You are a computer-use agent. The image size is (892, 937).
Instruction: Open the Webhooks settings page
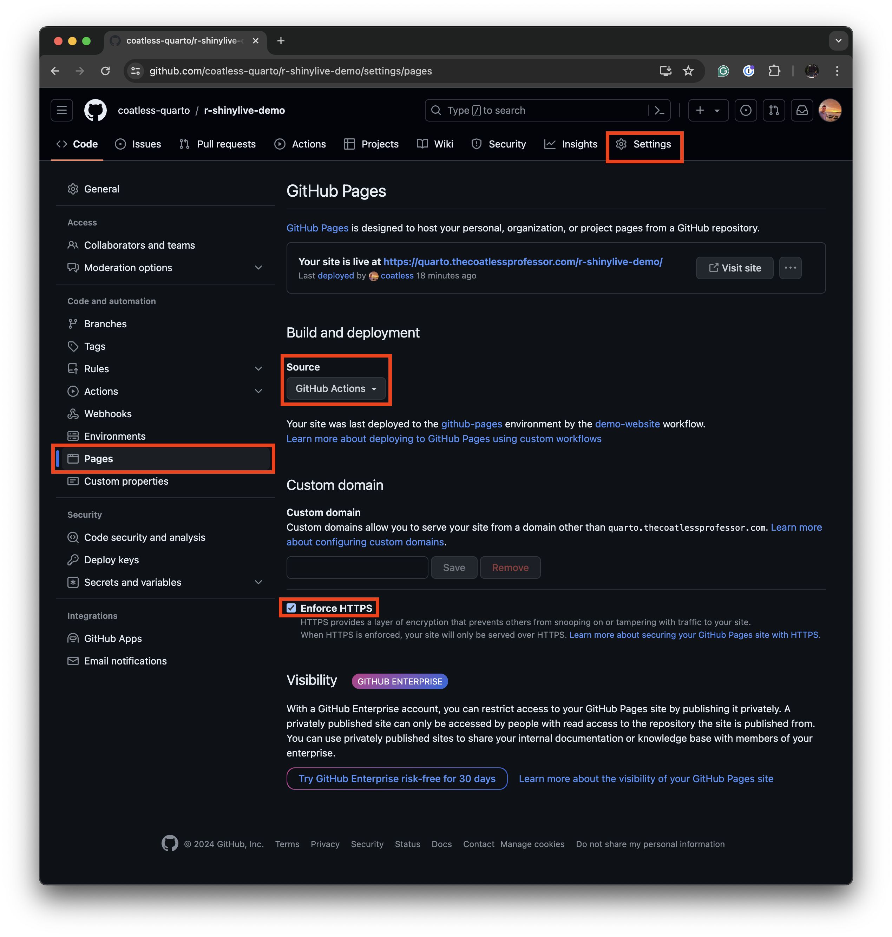107,414
